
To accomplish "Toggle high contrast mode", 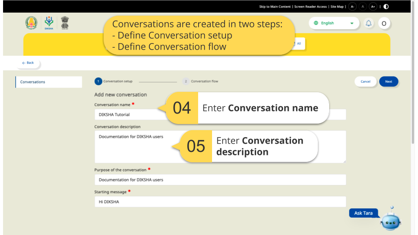I will point(386,7).
